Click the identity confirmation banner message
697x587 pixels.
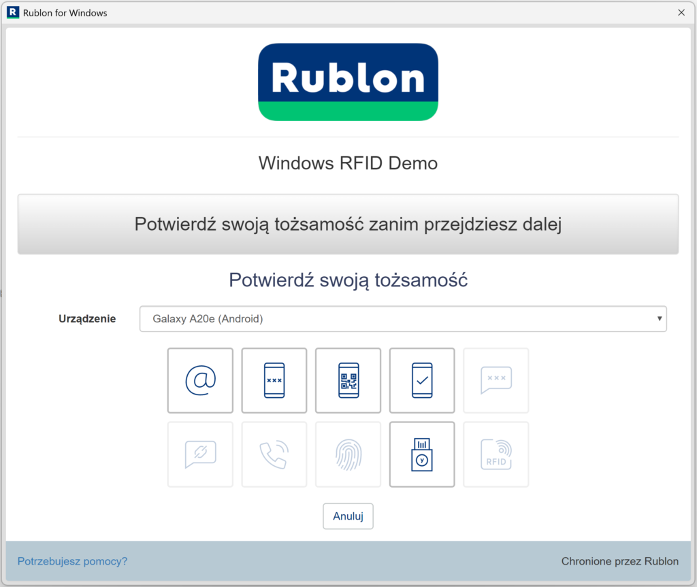(x=348, y=224)
